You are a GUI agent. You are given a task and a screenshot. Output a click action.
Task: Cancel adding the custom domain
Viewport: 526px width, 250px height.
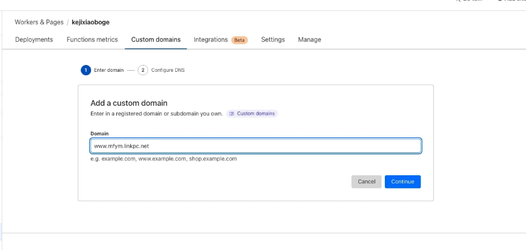(366, 182)
